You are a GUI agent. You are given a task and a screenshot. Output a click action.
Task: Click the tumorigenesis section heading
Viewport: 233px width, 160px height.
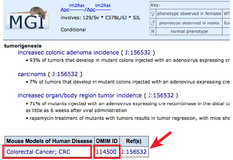pyautogui.click(x=23, y=46)
